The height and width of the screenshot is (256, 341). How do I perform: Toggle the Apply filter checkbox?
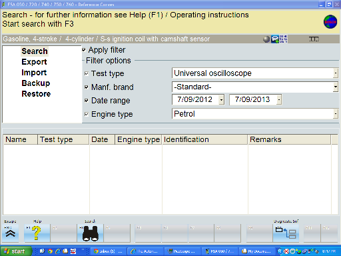click(84, 50)
